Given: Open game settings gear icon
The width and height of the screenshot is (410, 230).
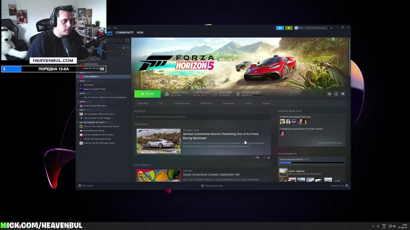Looking at the screenshot, I should [x=329, y=94].
